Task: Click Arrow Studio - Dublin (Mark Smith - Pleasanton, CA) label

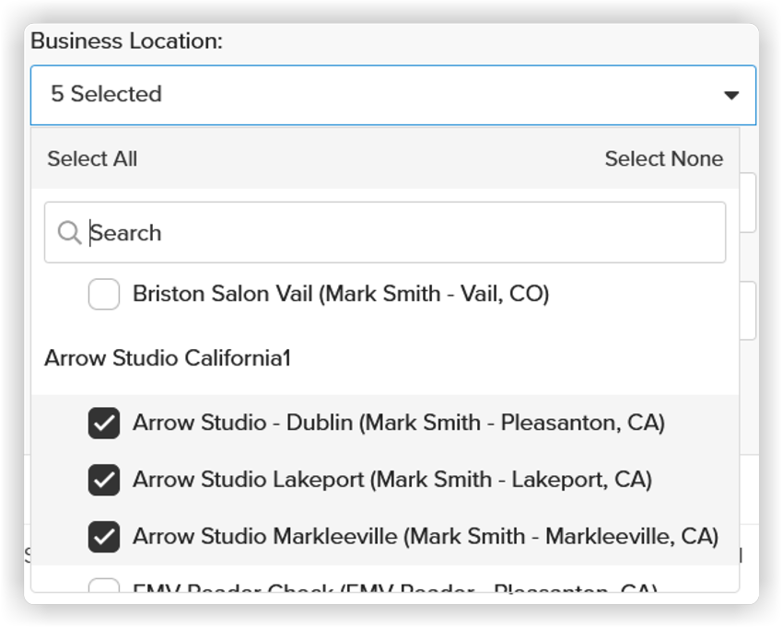Action: click(399, 423)
